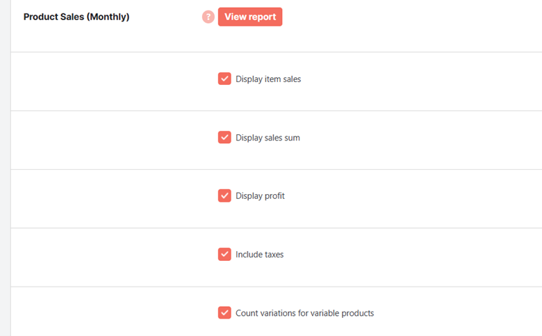Viewport: 542px width, 336px height.
Task: Disable the Display profit checkbox
Action: pyautogui.click(x=224, y=195)
